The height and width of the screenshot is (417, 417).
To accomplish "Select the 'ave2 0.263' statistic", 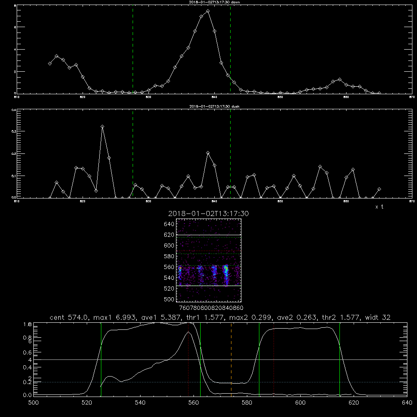I will click(296, 317).
